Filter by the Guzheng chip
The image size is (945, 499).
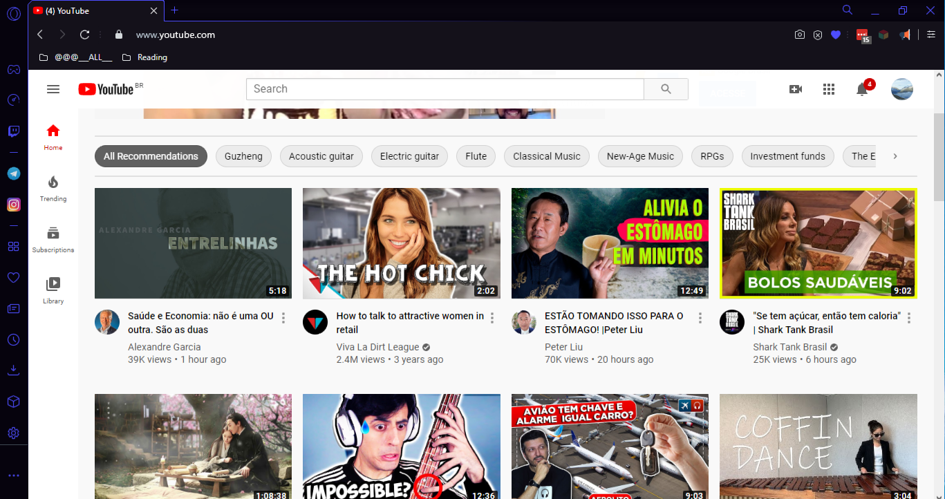[x=243, y=156]
